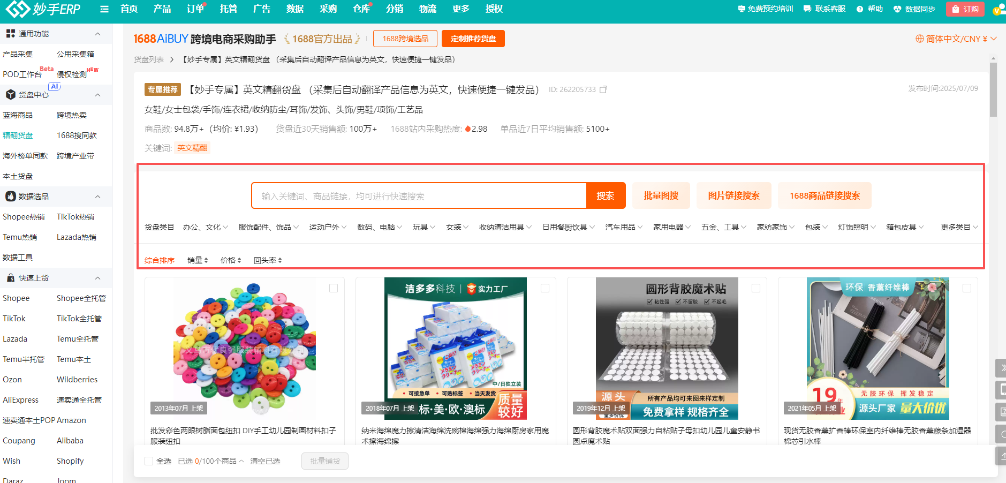Check the 全选 select-all checkbox
The image size is (1006, 483).
(x=149, y=461)
